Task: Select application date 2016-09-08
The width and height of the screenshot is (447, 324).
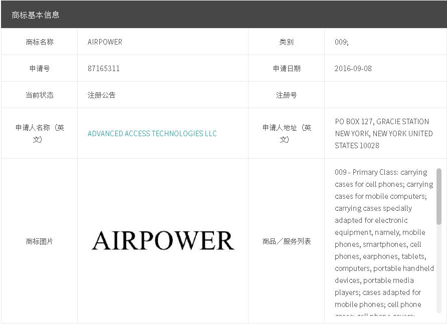Action: (353, 69)
